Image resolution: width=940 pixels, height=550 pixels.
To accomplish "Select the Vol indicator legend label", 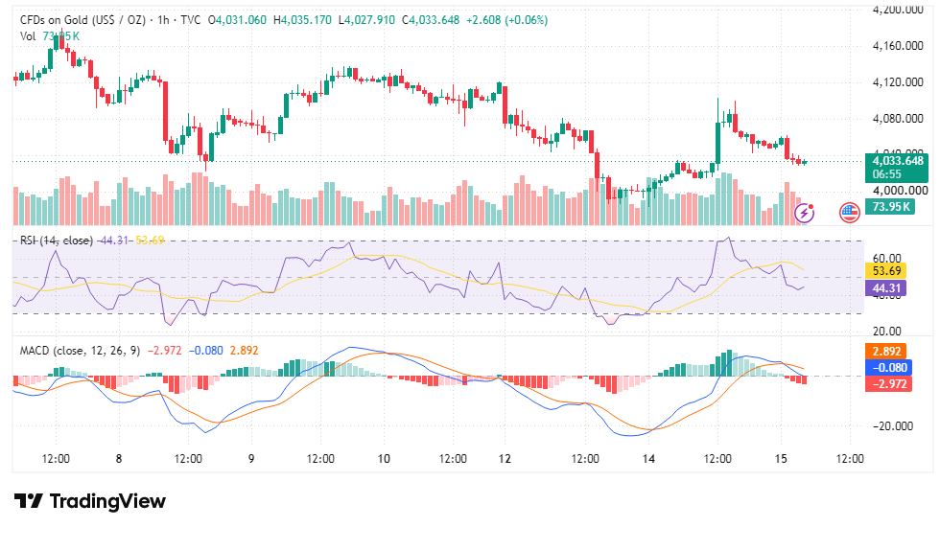I will pos(28,36).
